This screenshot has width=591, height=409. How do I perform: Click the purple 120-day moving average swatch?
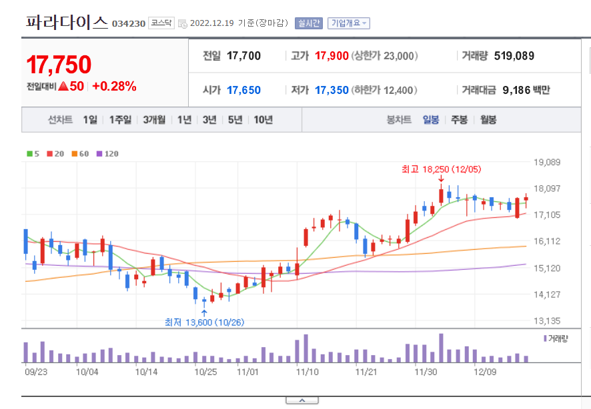[99, 153]
